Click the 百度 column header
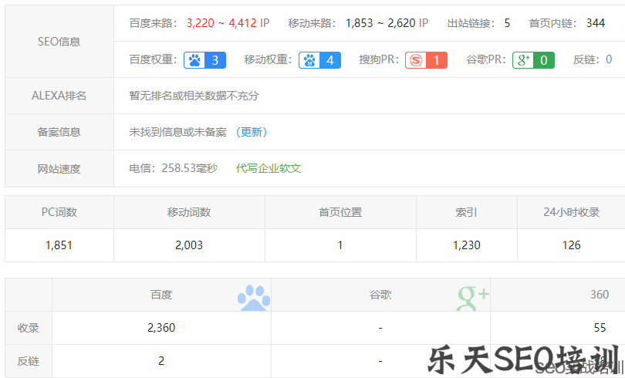625x378 pixels. (x=161, y=295)
